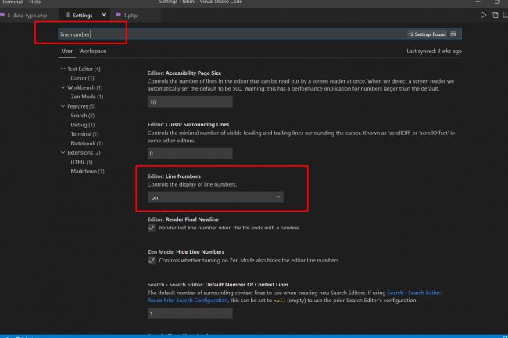Click the PHP icon on 5-data-type.php tab
The height and width of the screenshot is (338, 508).
(x=3, y=15)
